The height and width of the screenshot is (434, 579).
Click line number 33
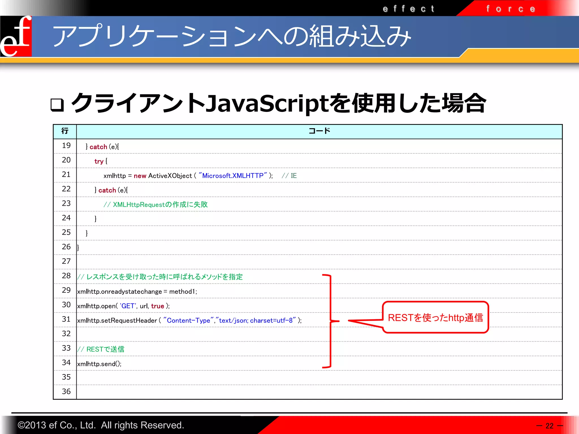click(66, 348)
